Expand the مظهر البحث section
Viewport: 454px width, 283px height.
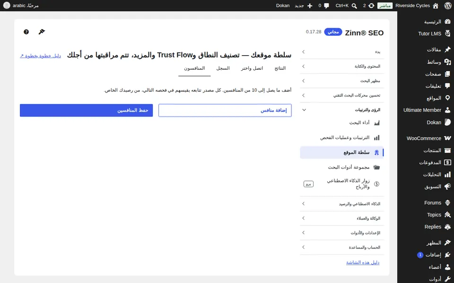tap(342, 81)
